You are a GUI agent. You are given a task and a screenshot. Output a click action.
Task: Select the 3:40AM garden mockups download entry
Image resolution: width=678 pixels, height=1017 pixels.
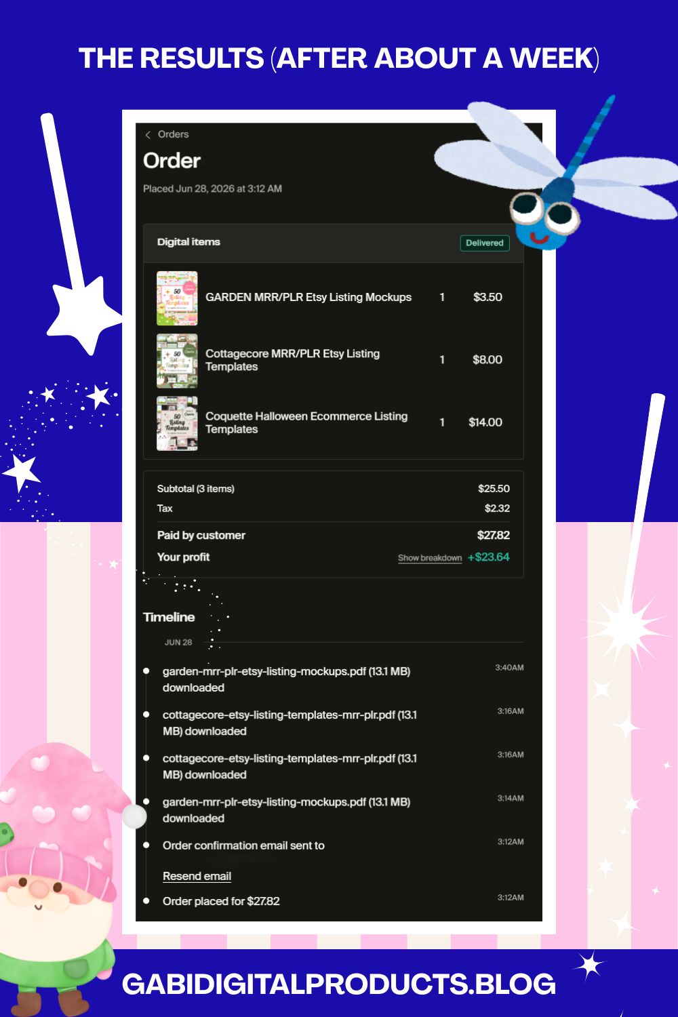click(286, 679)
